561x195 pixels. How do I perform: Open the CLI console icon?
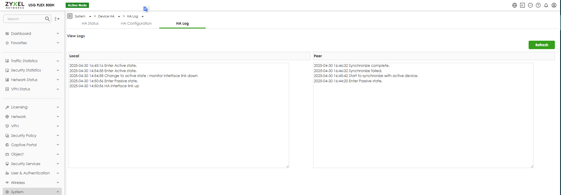(522, 5)
